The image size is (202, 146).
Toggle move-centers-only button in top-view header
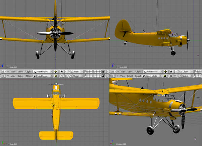[x=66, y=76]
